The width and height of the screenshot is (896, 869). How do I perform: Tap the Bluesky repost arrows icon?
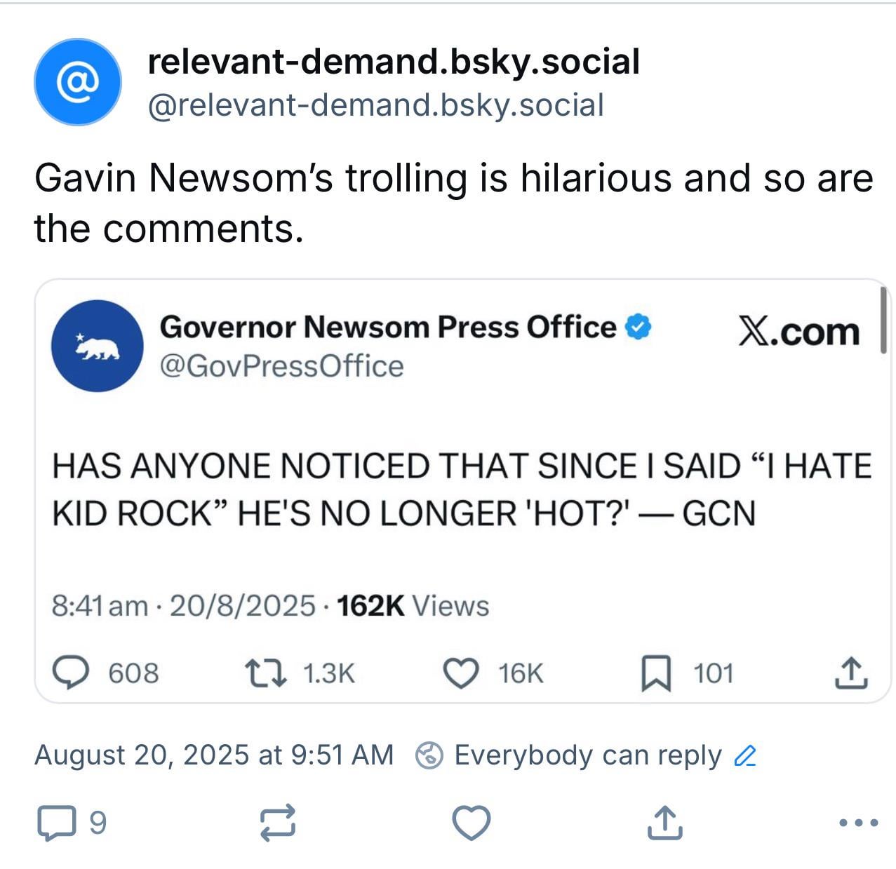278,823
